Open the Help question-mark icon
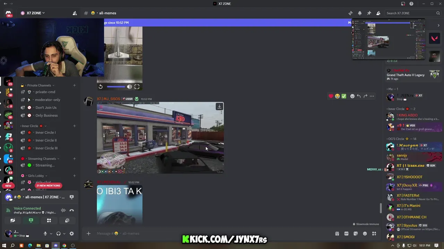Image resolution: width=444 pixels, height=249 pixels. point(411,4)
